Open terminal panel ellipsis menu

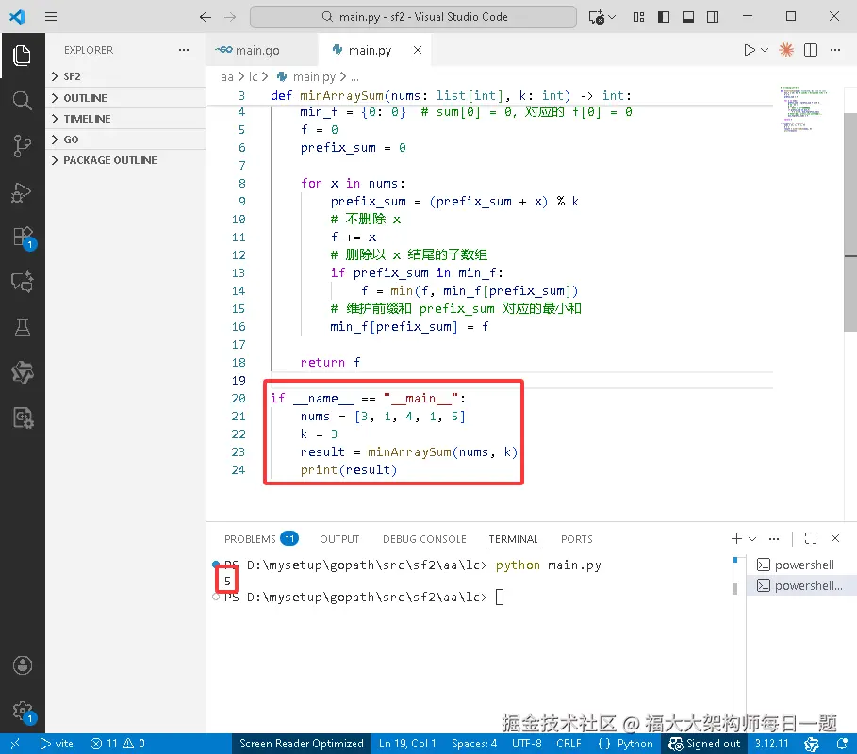pos(774,539)
